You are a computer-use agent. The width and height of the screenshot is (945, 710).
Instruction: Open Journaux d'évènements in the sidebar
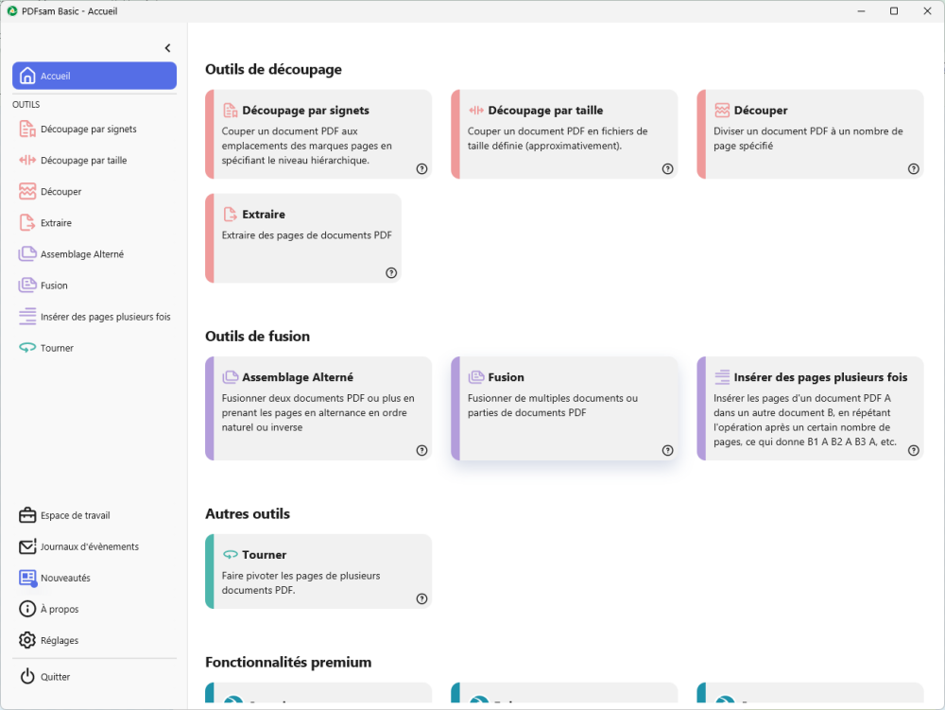coord(94,546)
